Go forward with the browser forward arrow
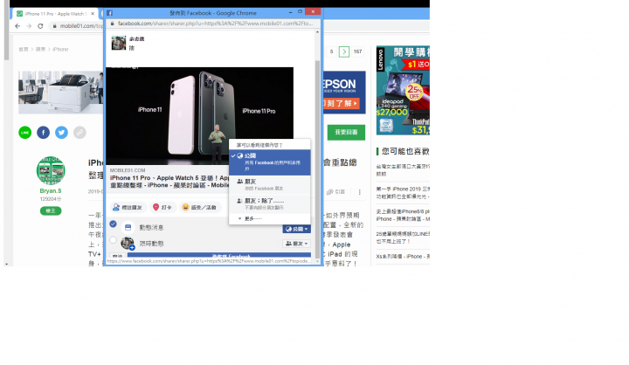Screen dimensions: 629x365 tap(29, 26)
